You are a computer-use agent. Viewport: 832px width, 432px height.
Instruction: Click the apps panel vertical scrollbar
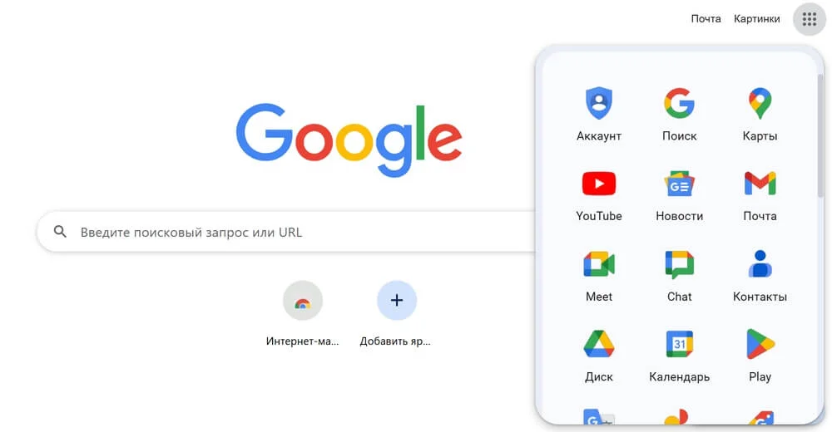820,135
